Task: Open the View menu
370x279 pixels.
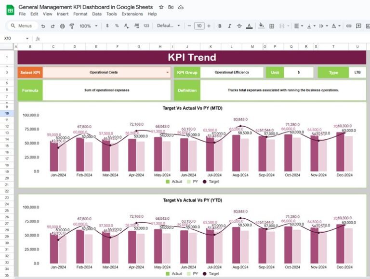Action: (47, 14)
